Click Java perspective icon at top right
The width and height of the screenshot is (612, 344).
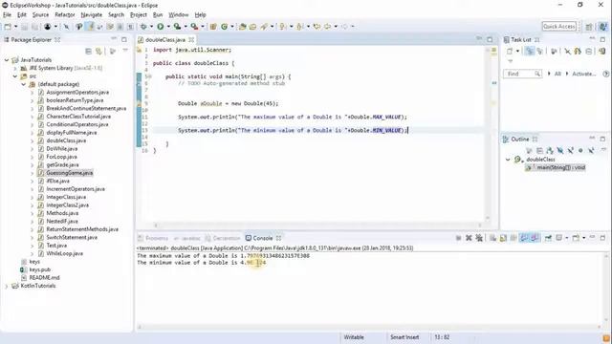[603, 27]
